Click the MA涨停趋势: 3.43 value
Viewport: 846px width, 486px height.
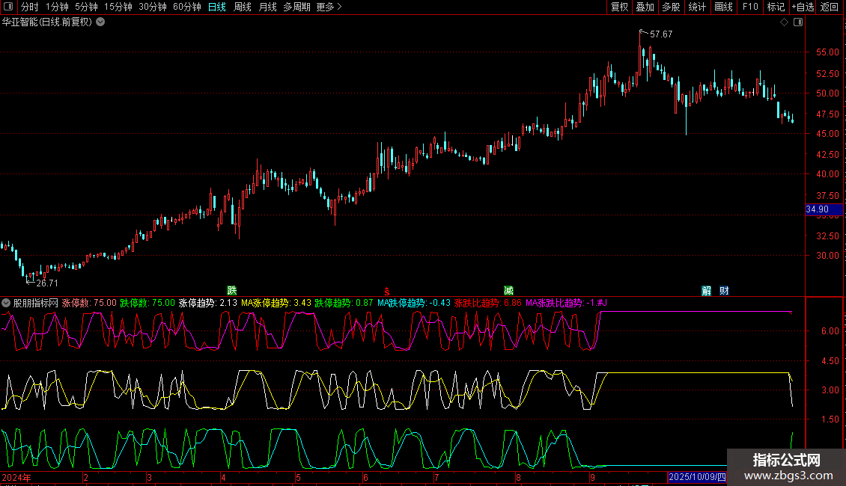coord(276,304)
